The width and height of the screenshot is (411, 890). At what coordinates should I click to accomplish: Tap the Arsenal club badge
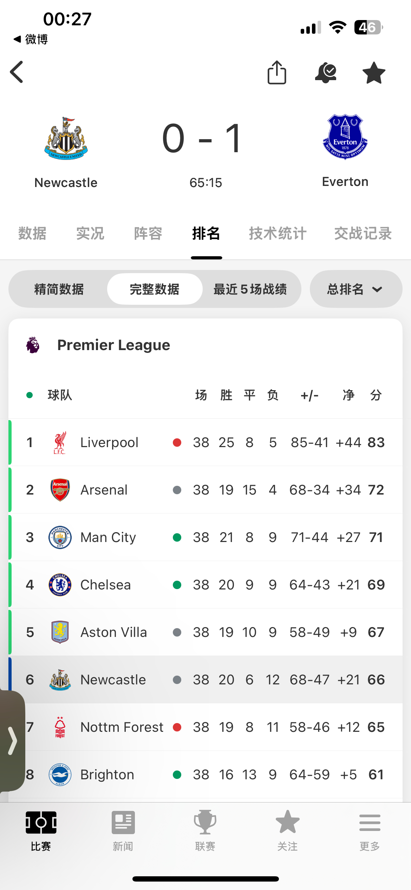click(x=60, y=490)
